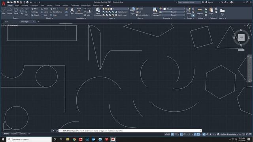Toggle clean screen icon in status bar
The width and height of the screenshot is (253, 142).
coord(247,134)
